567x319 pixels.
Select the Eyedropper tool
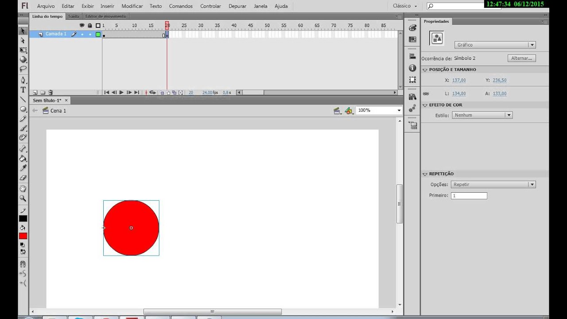[x=23, y=168]
